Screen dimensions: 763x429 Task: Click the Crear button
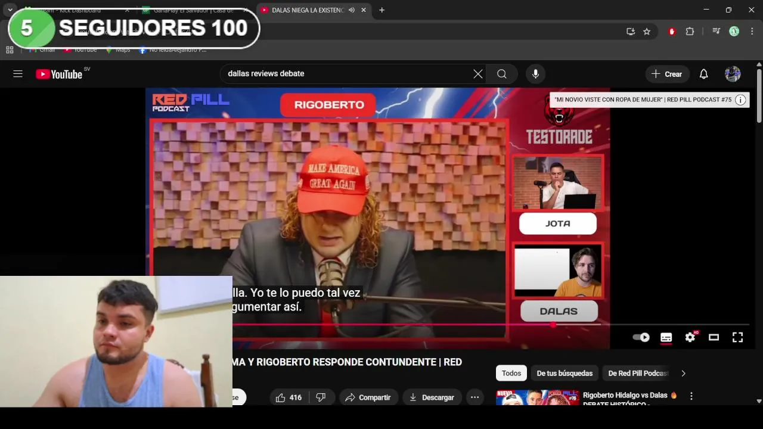pos(666,74)
